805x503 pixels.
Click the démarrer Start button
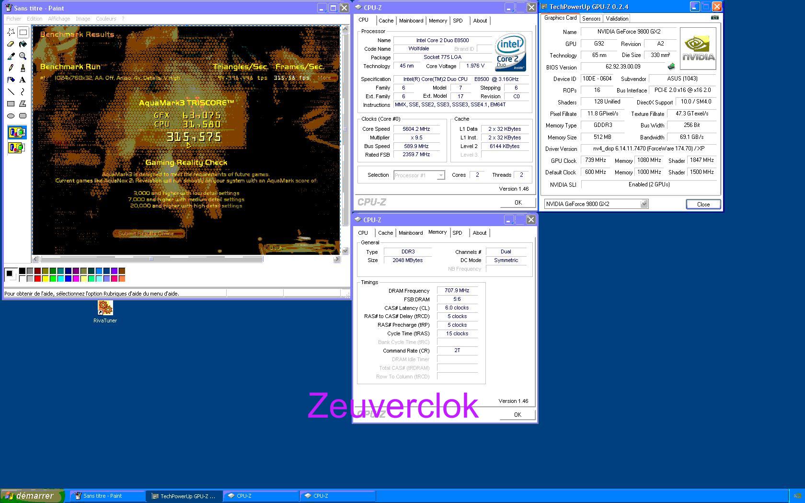[32, 496]
